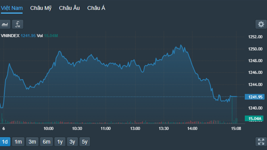Screen dimensions: 267x150
Task: Set range to 5y
Action: (85, 142)
